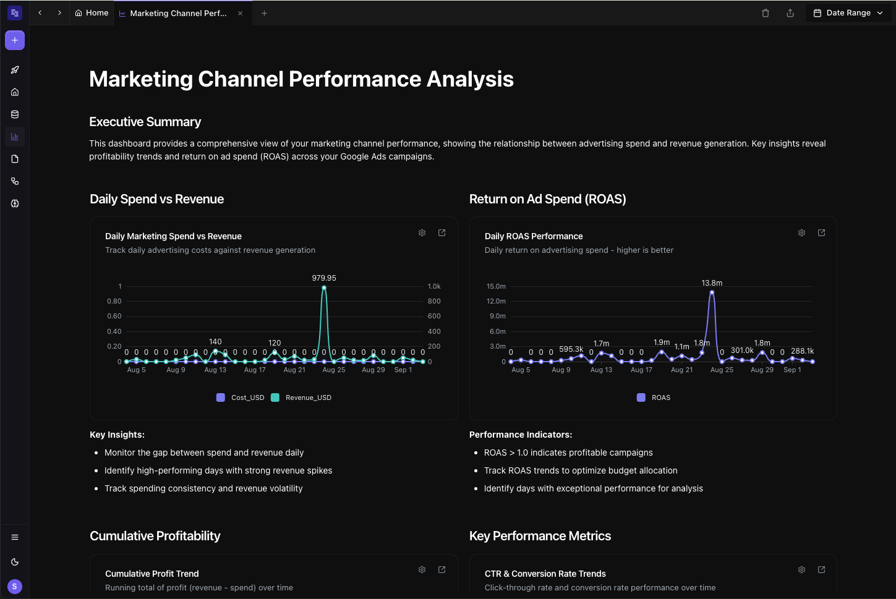
Task: Open Daily ROAS Performance chart externally
Action: point(822,233)
